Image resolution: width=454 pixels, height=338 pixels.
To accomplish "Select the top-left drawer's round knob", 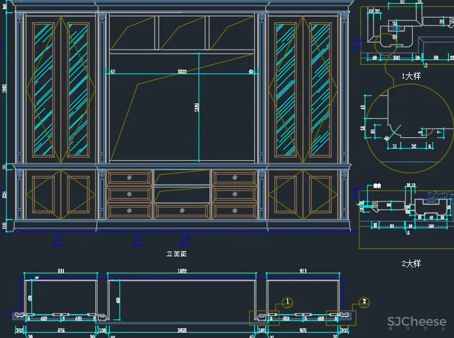I will [x=129, y=177].
